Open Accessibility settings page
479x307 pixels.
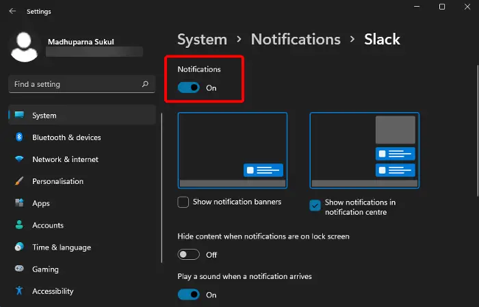coord(53,291)
